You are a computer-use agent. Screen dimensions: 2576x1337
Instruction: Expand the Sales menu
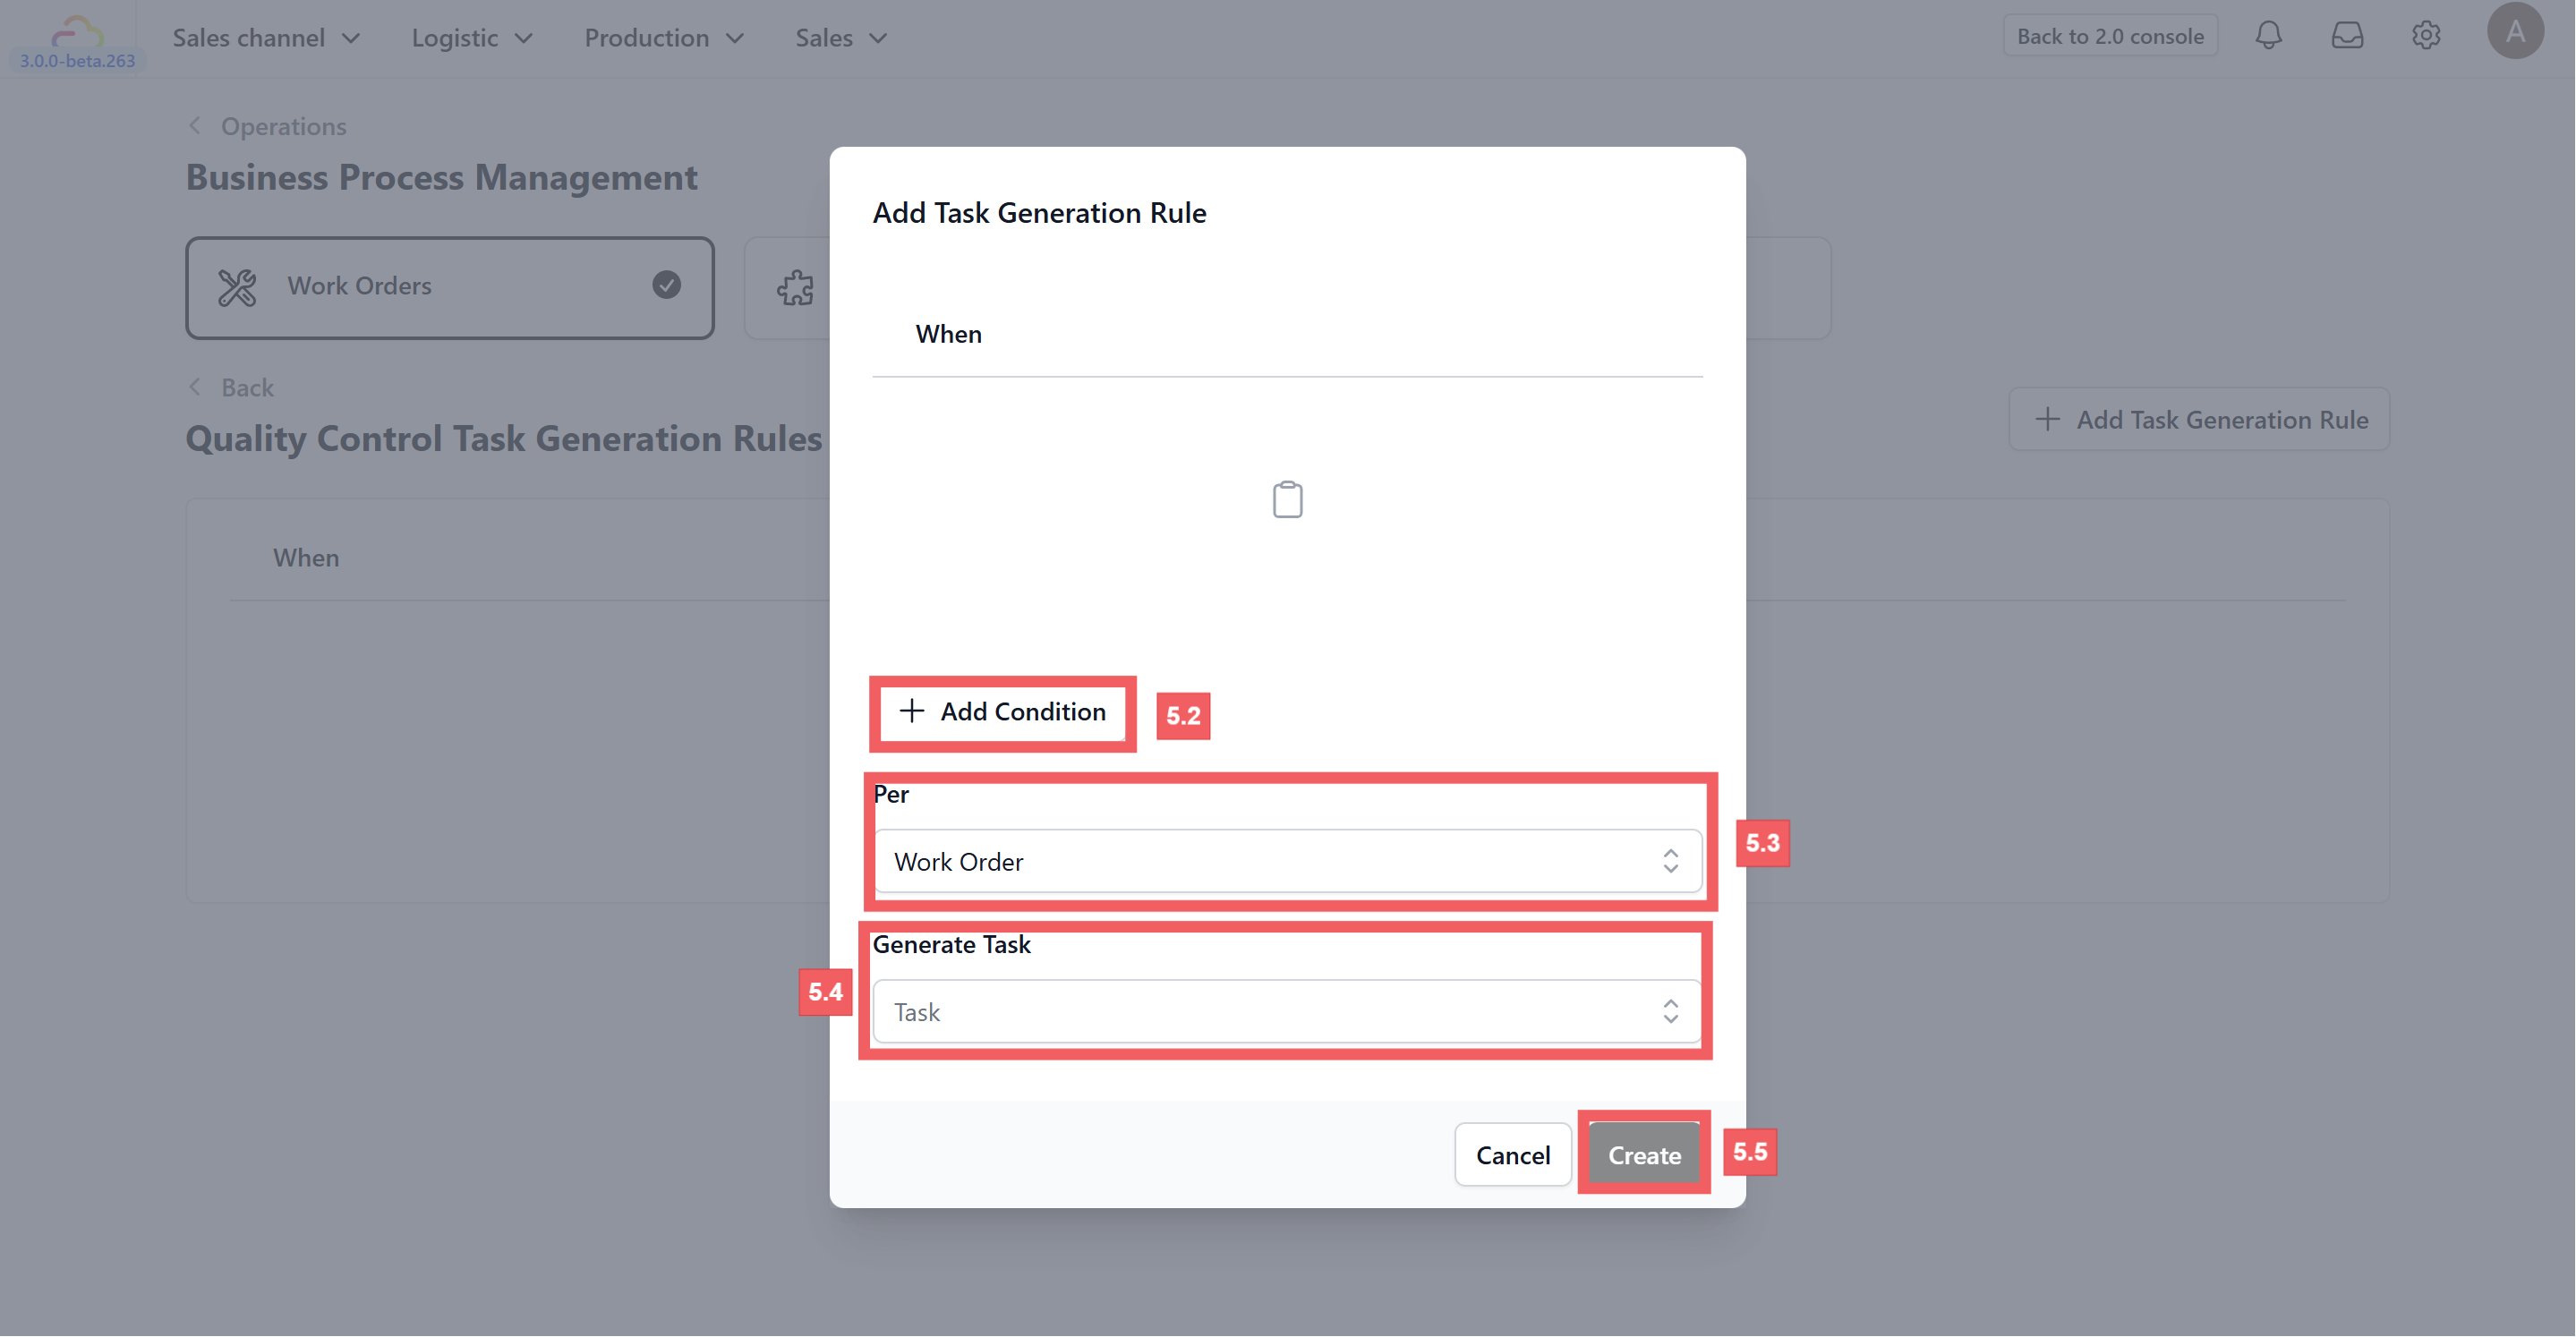(841, 37)
